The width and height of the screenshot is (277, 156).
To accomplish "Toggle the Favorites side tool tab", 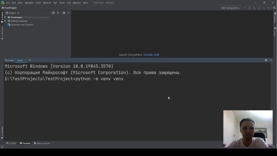I will click(2, 133).
